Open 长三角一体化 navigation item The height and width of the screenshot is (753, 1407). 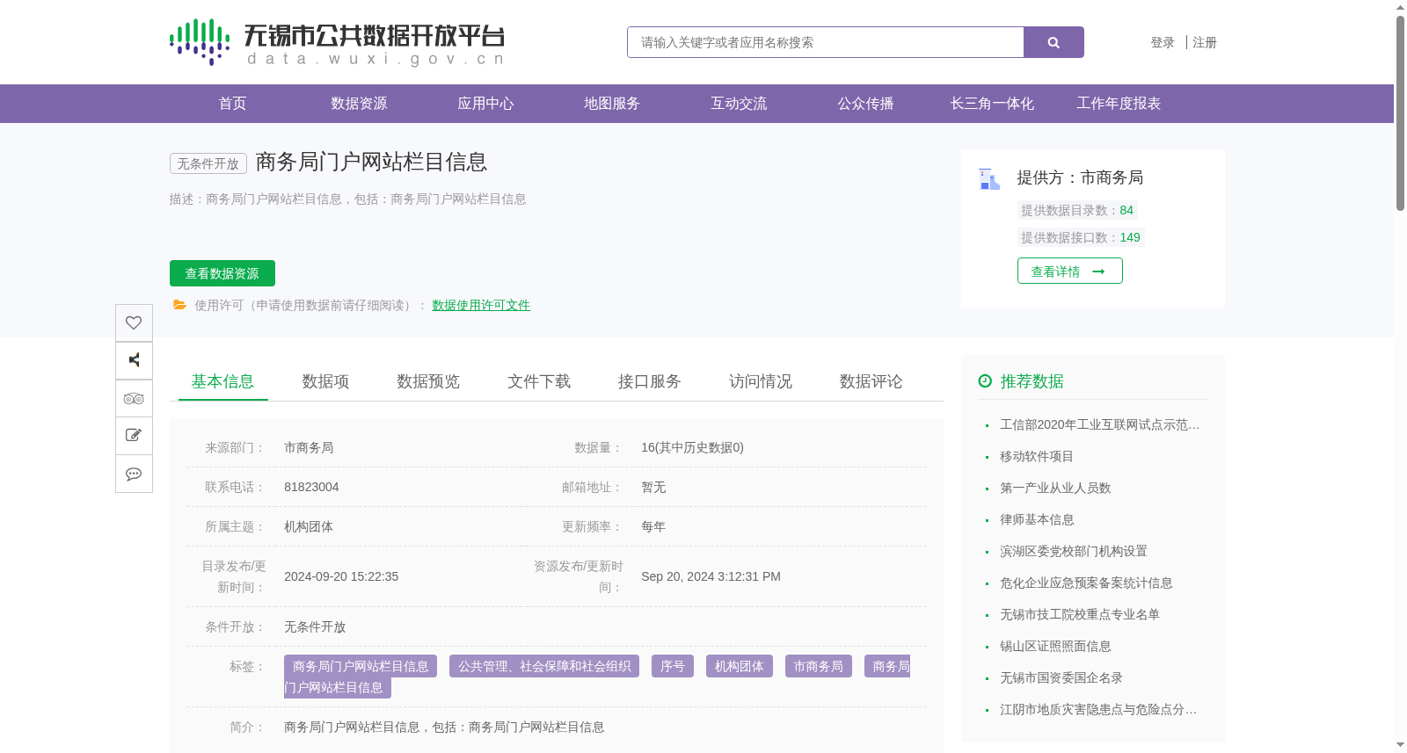[992, 104]
